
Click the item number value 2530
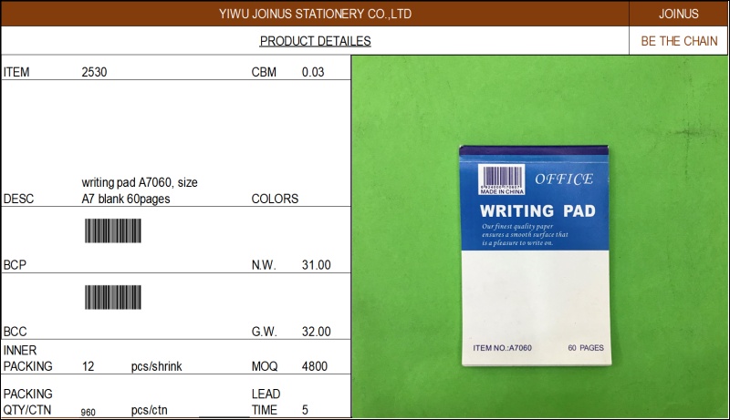pyautogui.click(x=94, y=72)
